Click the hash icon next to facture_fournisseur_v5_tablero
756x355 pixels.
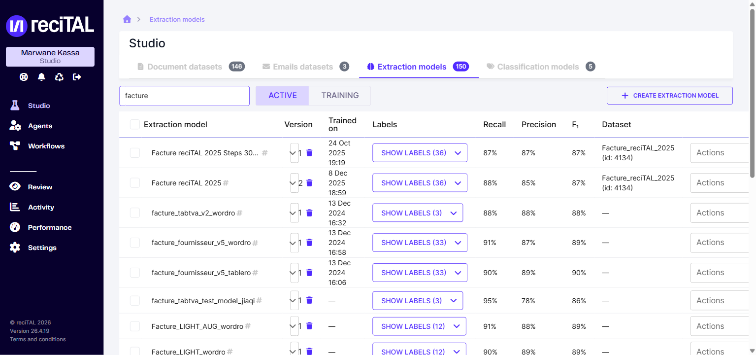pyautogui.click(x=255, y=273)
